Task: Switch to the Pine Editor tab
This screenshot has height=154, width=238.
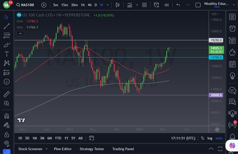Action: coord(63,149)
